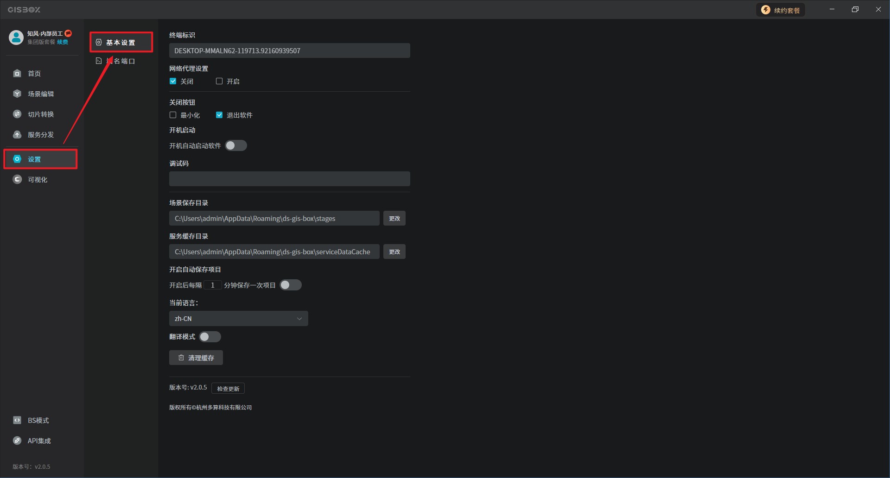This screenshot has height=478, width=890.
Task: Open the API集成 integration icon
Action: pos(17,440)
